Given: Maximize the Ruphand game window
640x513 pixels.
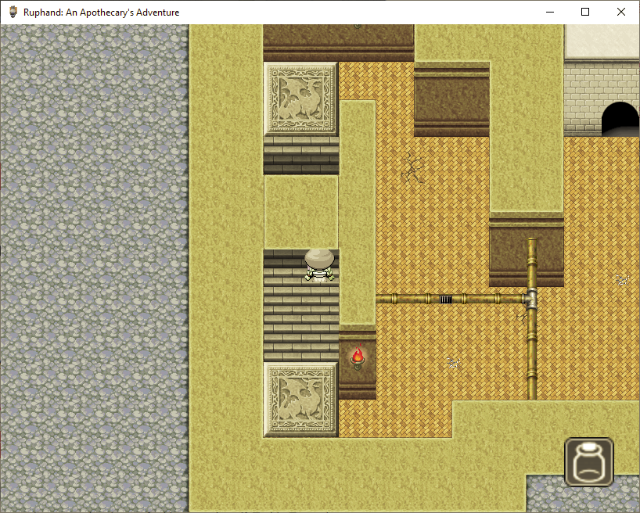Looking at the screenshot, I should pyautogui.click(x=585, y=13).
